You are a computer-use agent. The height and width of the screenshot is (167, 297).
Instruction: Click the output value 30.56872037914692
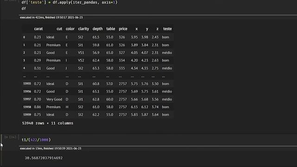coord(44,158)
